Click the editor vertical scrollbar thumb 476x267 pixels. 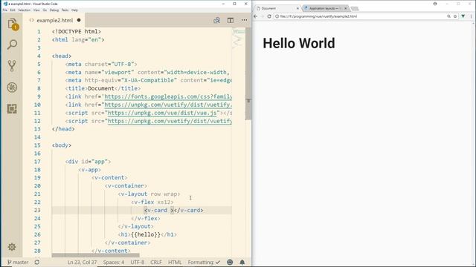click(x=248, y=73)
